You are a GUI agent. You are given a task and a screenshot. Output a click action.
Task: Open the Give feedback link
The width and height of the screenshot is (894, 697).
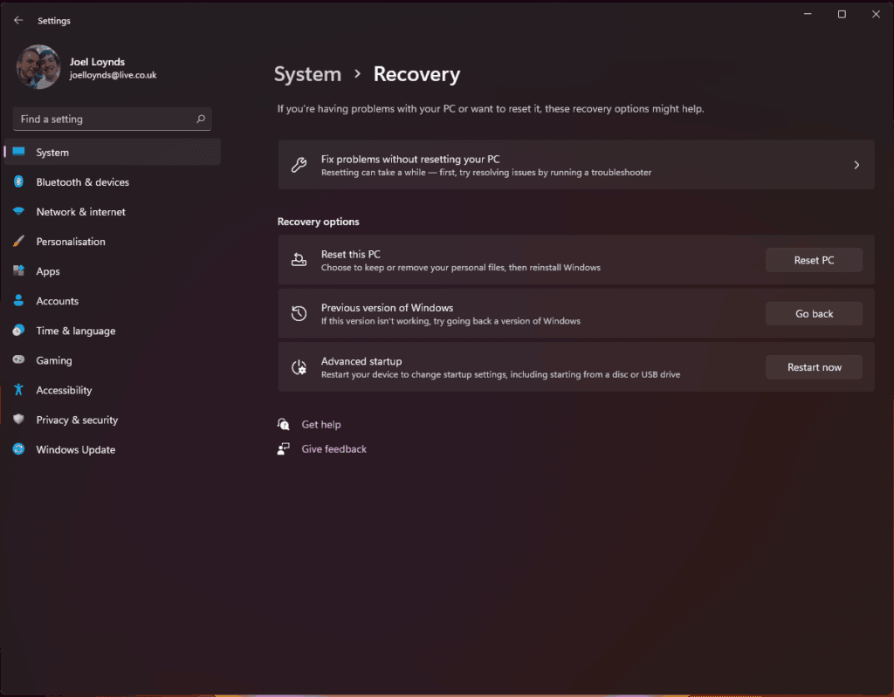[334, 449]
